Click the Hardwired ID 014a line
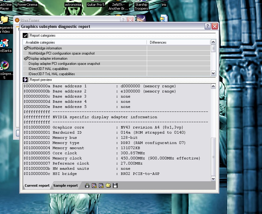The image size is (262, 214). pos(105,132)
